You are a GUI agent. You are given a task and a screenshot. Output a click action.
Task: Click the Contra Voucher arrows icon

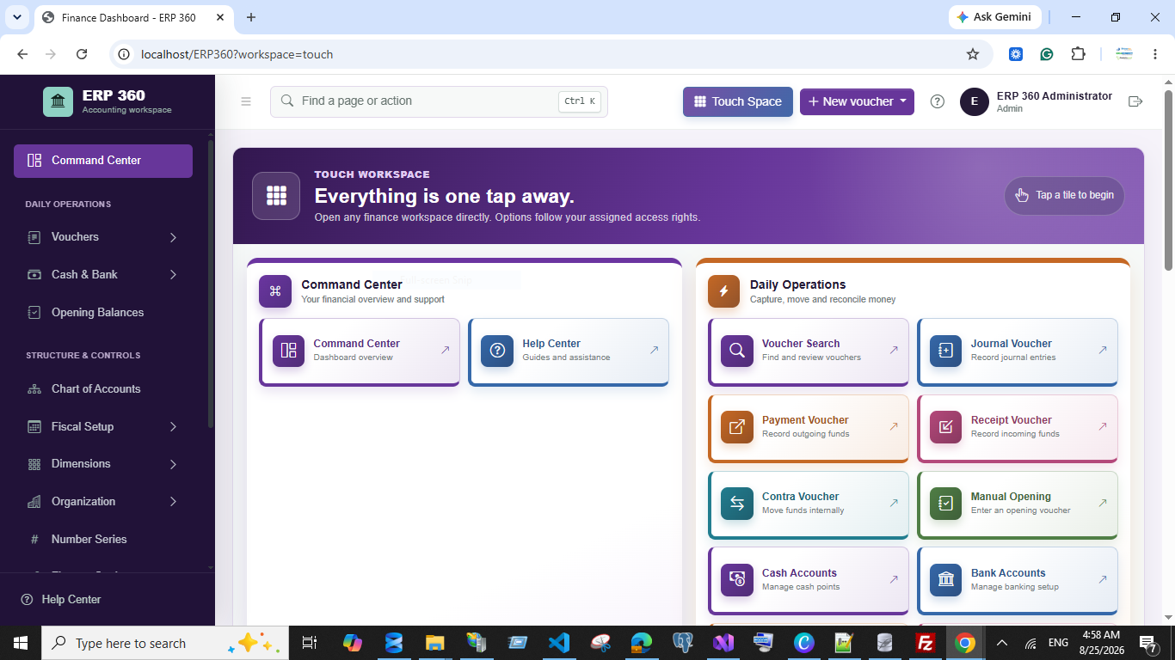click(x=737, y=504)
